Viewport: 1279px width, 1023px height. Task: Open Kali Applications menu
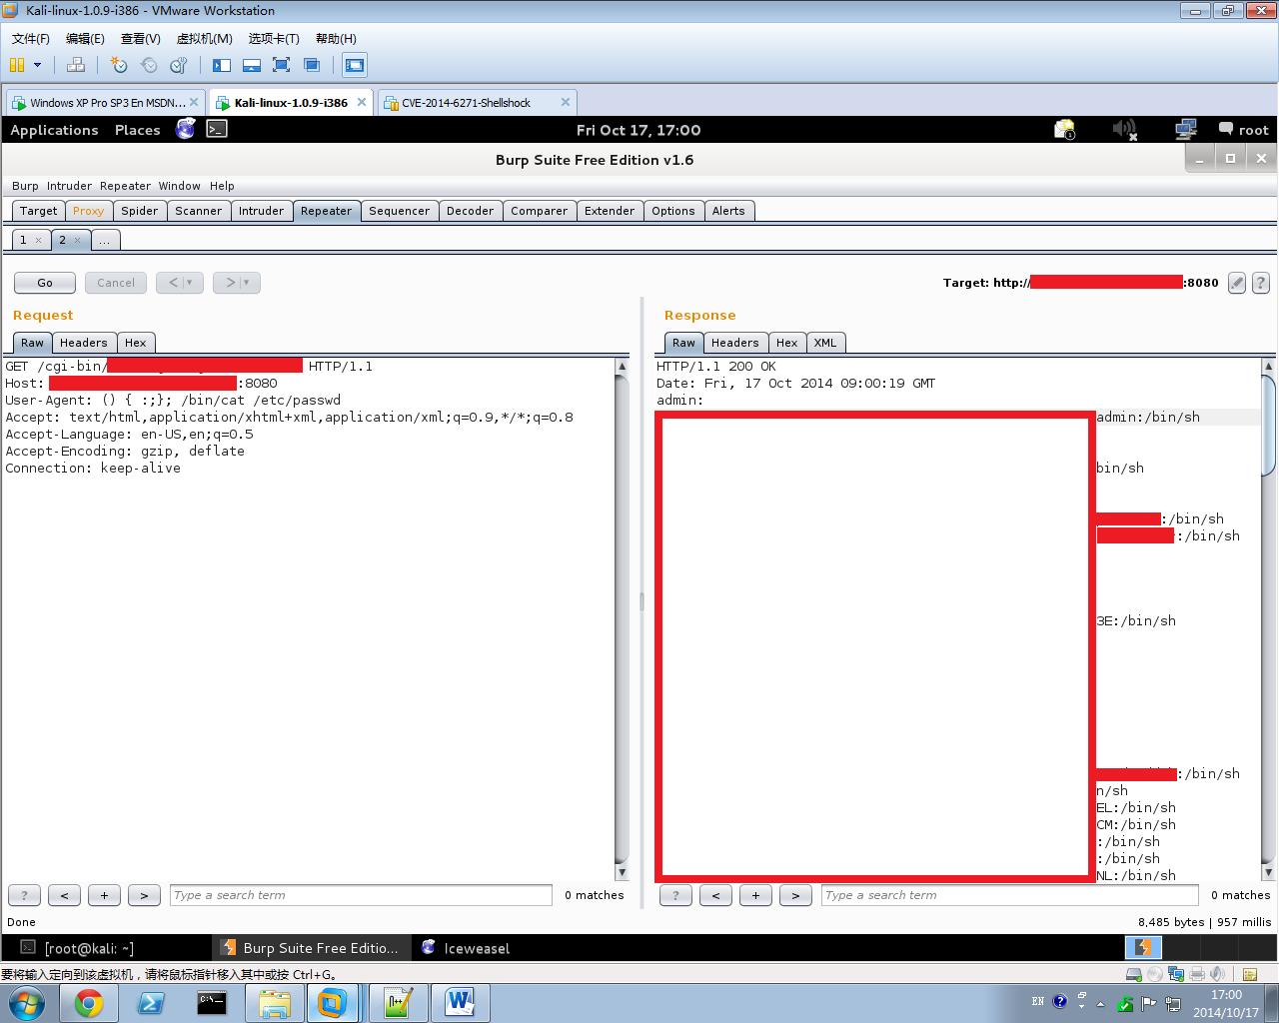[54, 130]
